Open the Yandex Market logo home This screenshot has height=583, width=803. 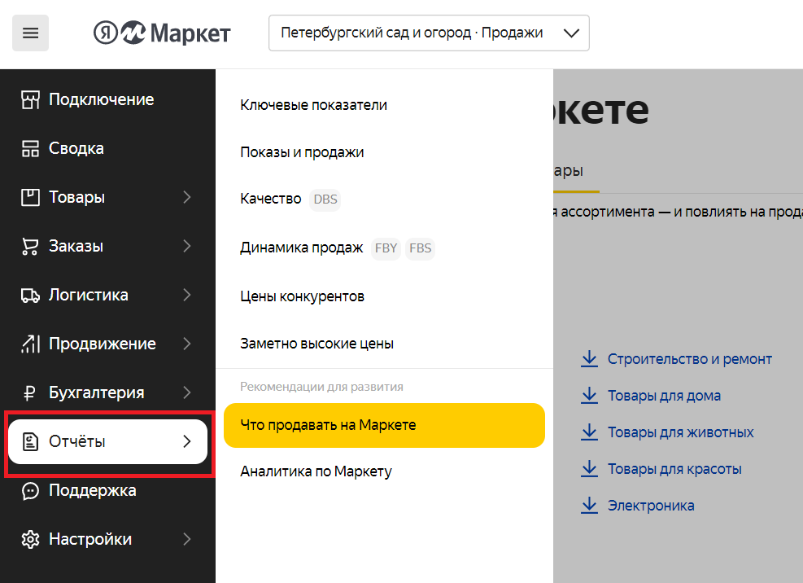coord(162,33)
